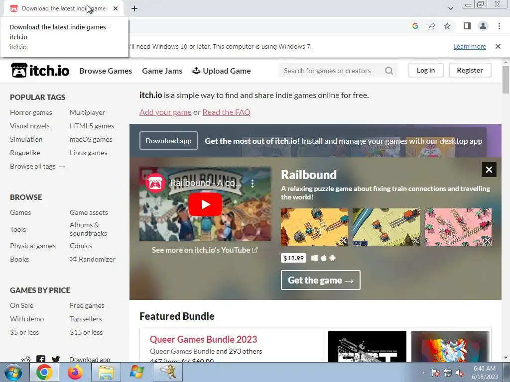Click the volume muted tray icon
The height and width of the screenshot is (382, 510).
(x=460, y=373)
